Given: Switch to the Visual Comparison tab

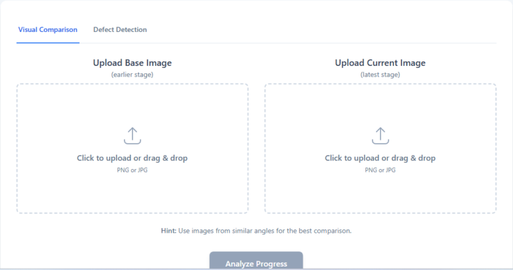Looking at the screenshot, I should click(48, 30).
